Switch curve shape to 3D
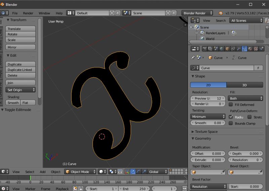The width and height of the screenshot is (269, 191). click(x=245, y=85)
